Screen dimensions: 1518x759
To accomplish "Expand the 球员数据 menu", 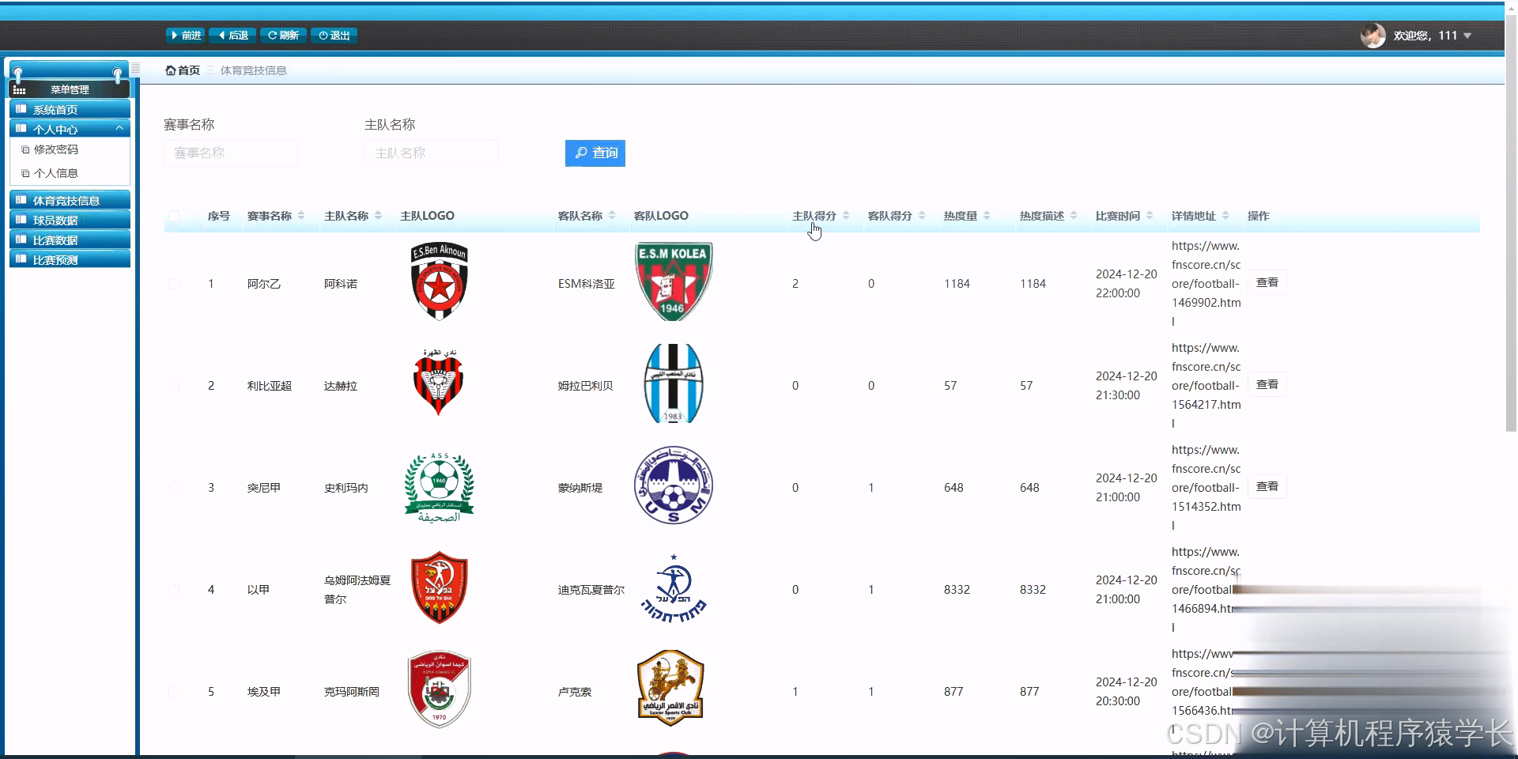I will 70,221.
